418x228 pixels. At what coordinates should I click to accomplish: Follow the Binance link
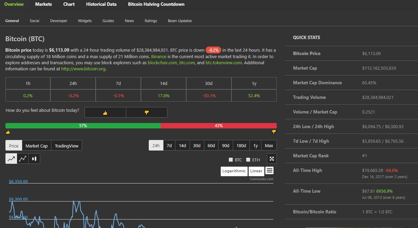158,56
